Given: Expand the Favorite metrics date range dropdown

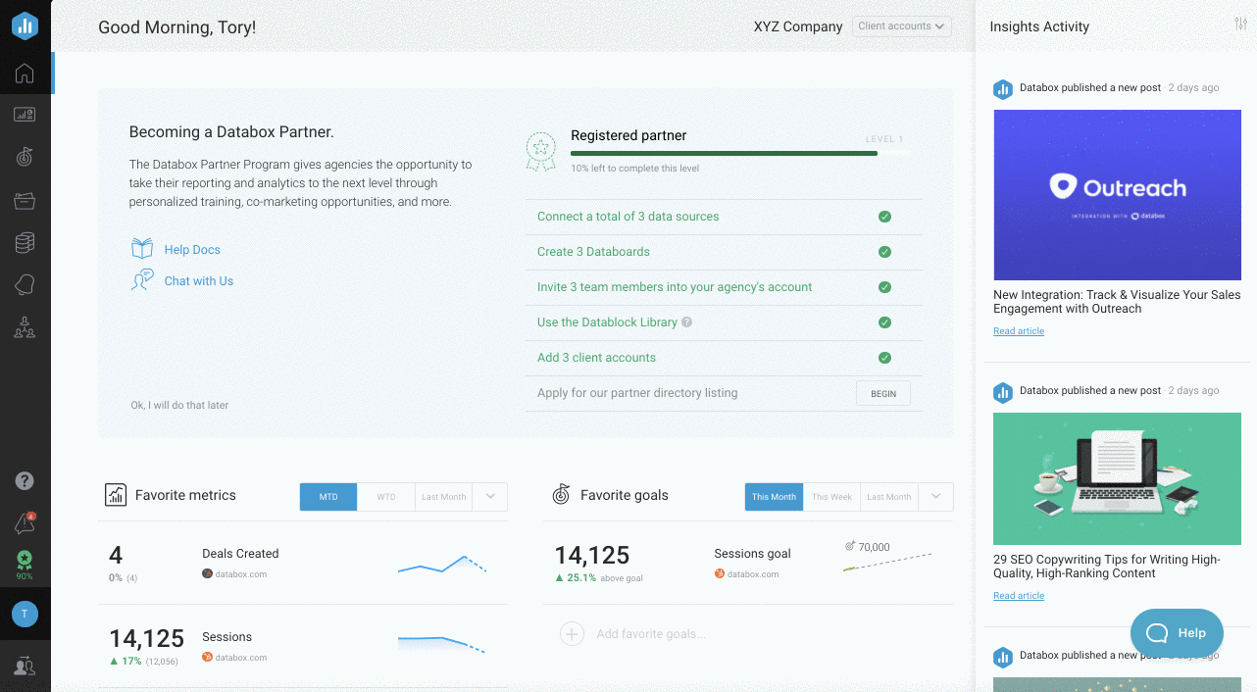Looking at the screenshot, I should (x=488, y=497).
